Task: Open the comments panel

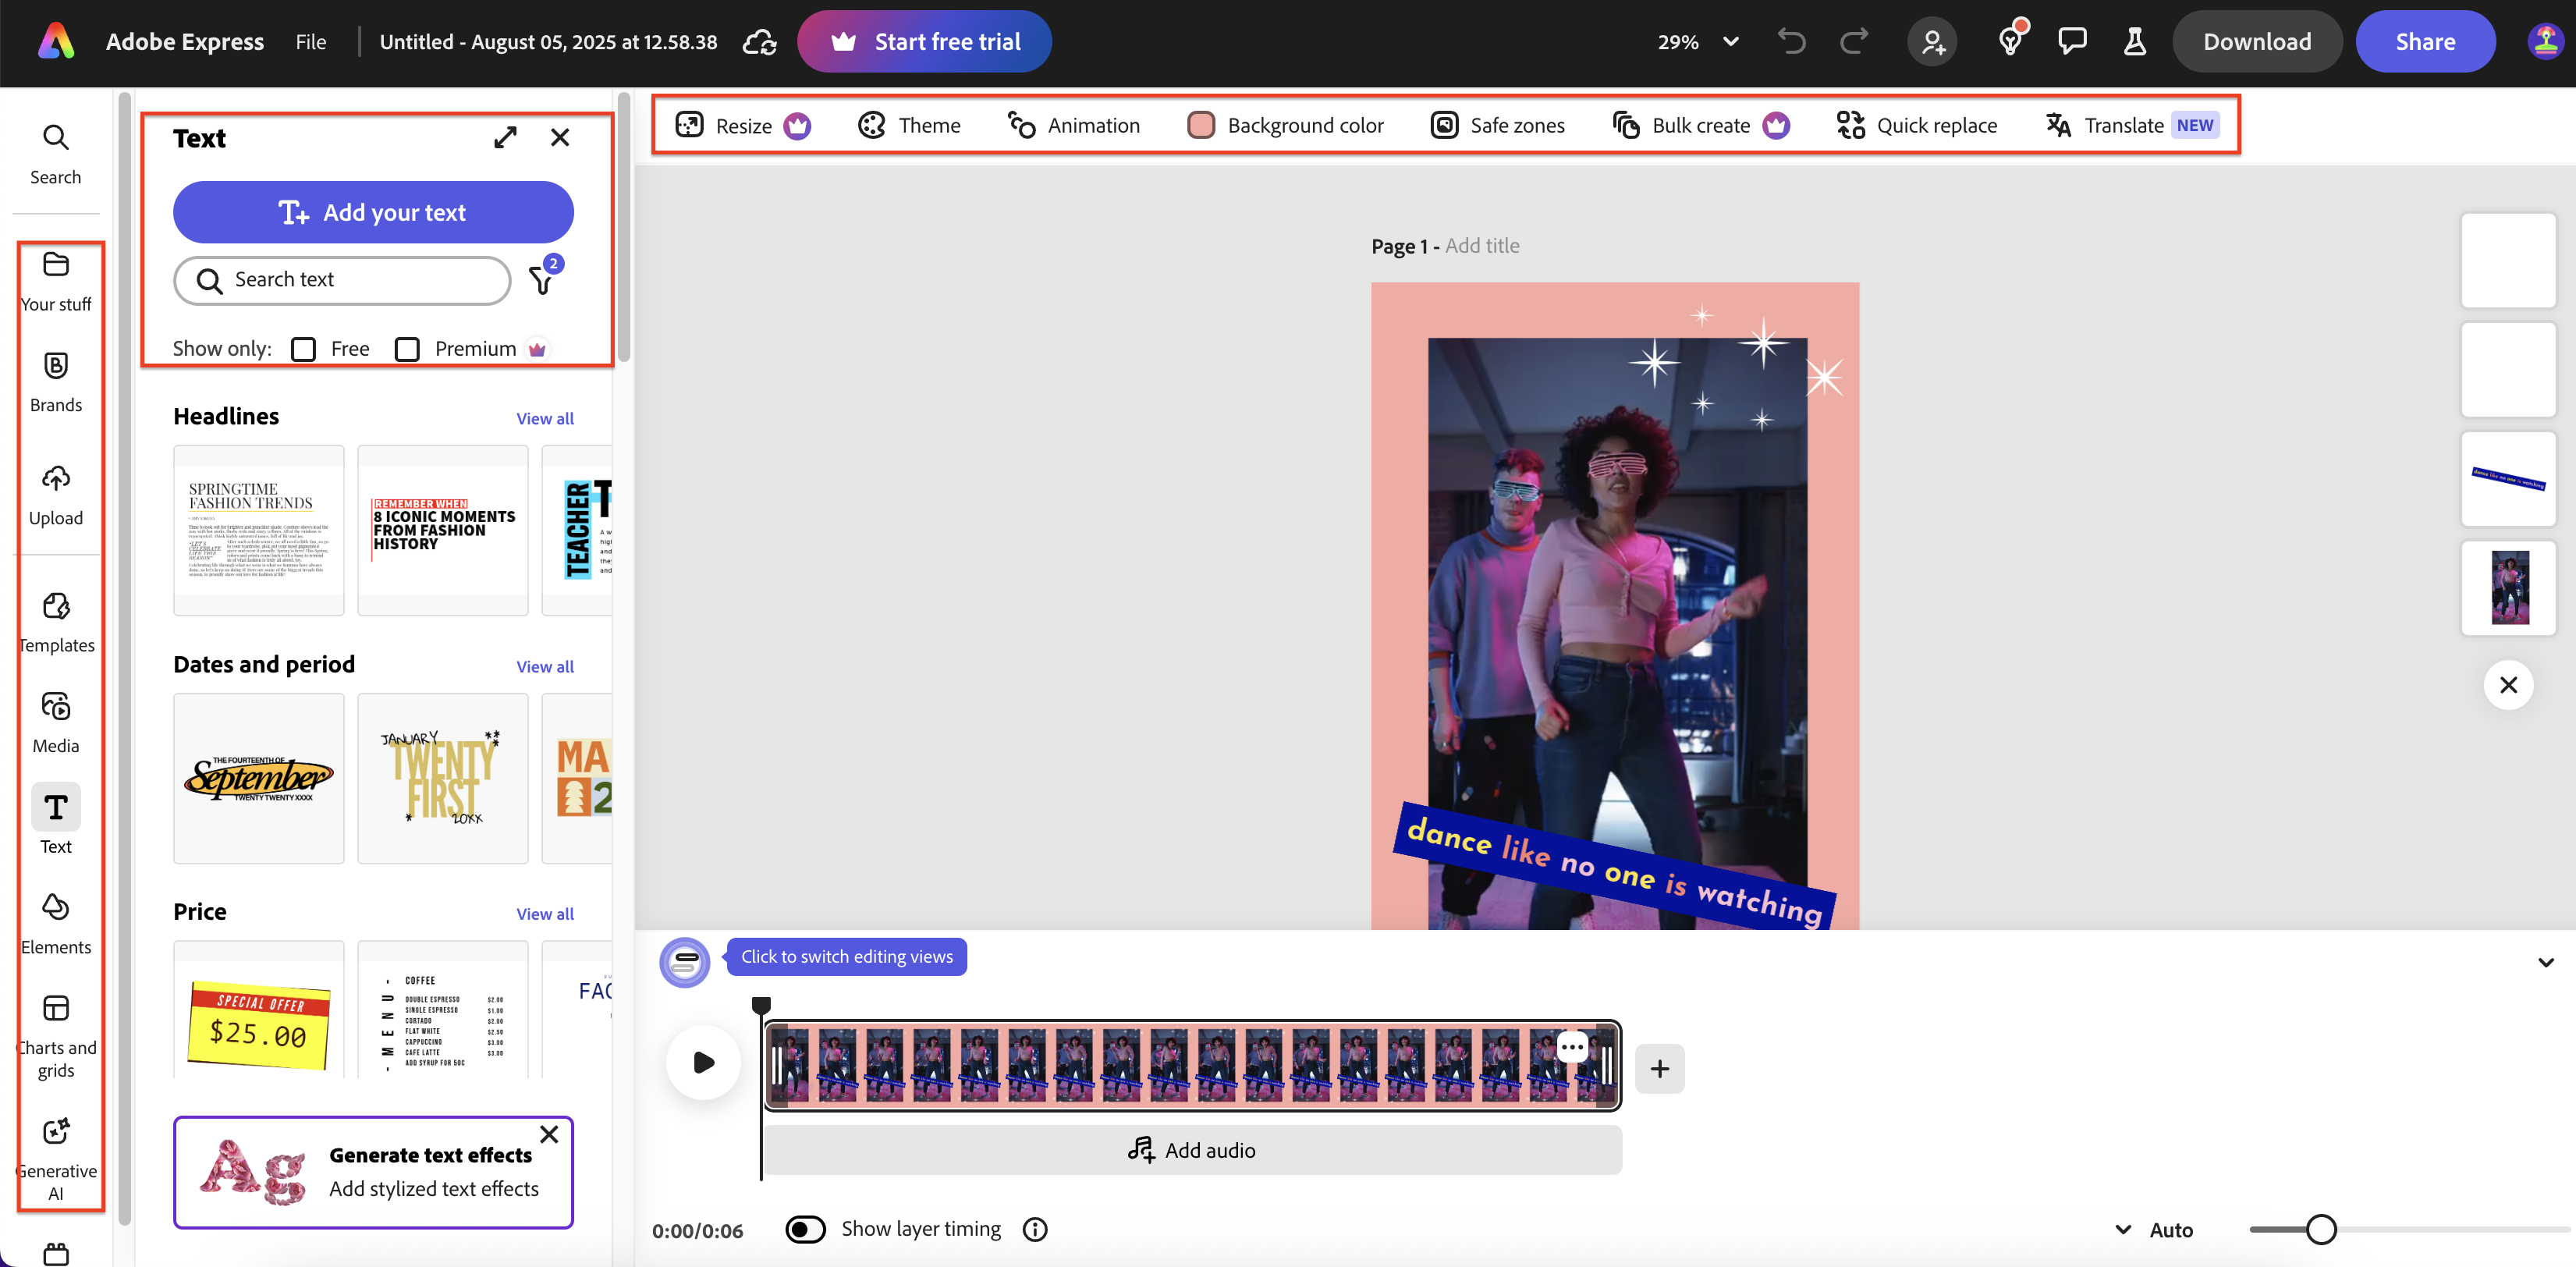Action: coord(2072,42)
